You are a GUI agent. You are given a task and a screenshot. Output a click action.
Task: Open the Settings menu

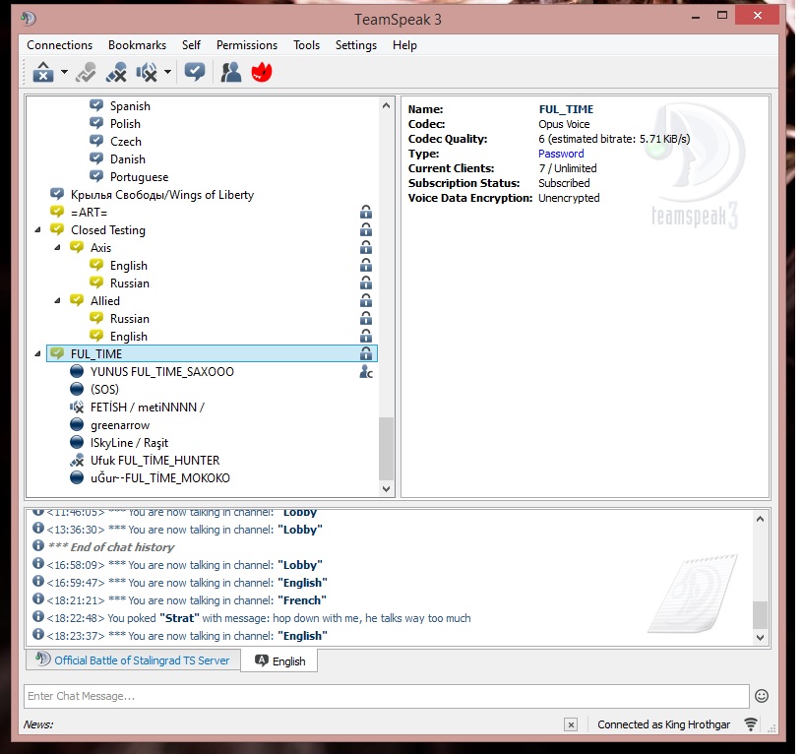[x=356, y=45]
